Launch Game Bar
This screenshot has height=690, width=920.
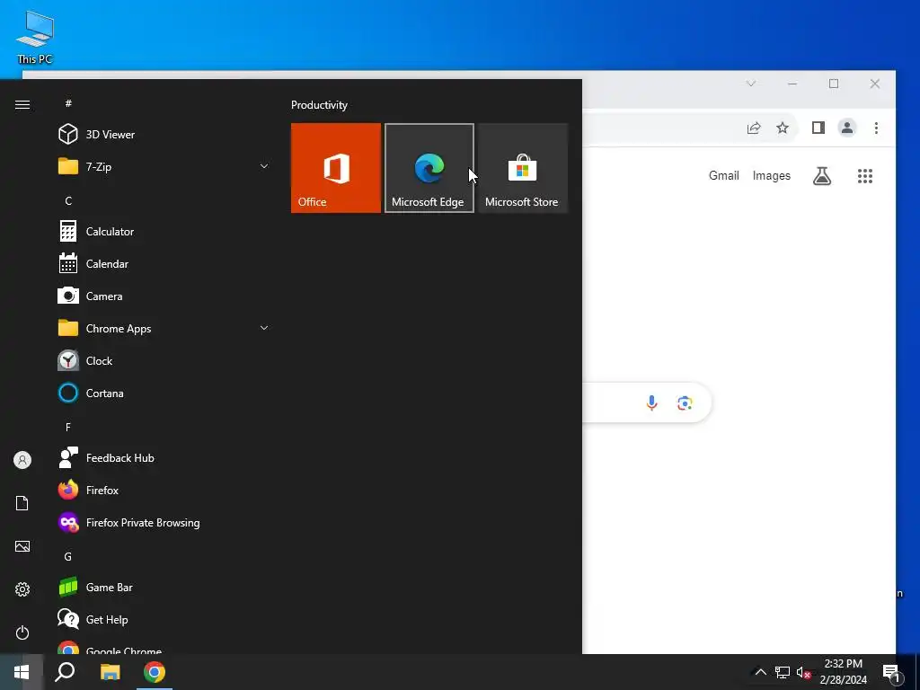pos(164,587)
